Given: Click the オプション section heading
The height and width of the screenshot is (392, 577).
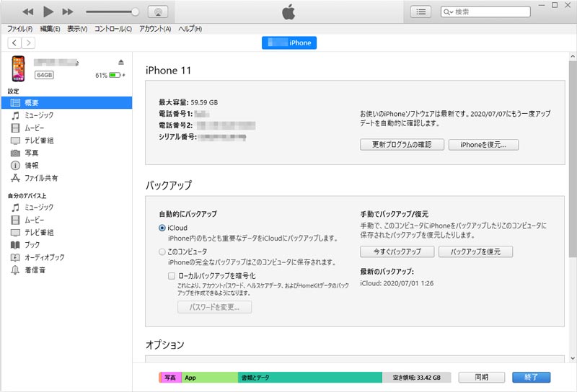Looking at the screenshot, I should tap(165, 344).
